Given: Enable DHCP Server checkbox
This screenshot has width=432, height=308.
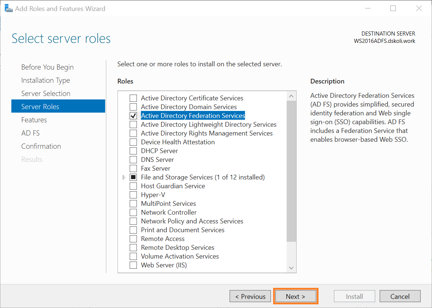Looking at the screenshot, I should point(133,151).
